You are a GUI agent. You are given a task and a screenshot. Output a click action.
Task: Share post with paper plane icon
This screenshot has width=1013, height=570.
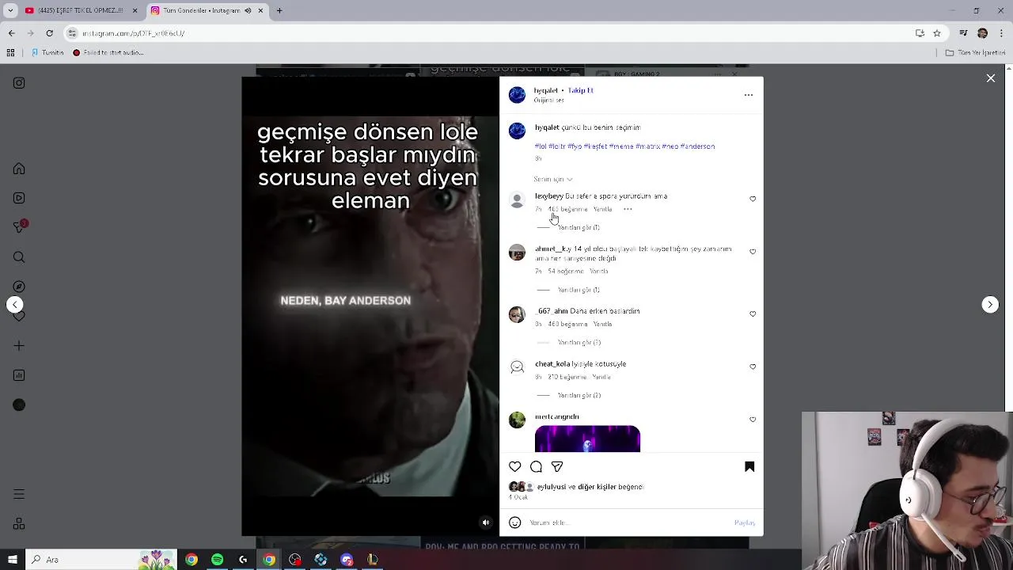click(x=557, y=467)
